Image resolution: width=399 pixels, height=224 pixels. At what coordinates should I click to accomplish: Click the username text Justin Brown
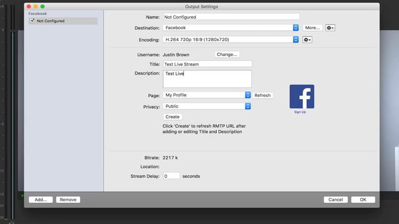176,55
